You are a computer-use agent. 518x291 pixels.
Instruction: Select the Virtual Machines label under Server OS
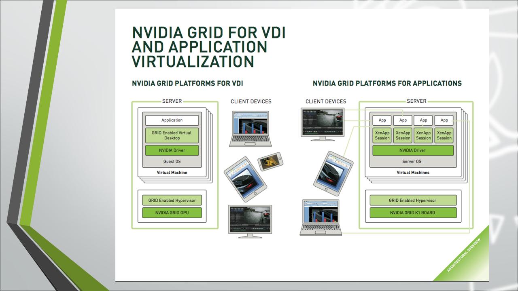coord(413,173)
